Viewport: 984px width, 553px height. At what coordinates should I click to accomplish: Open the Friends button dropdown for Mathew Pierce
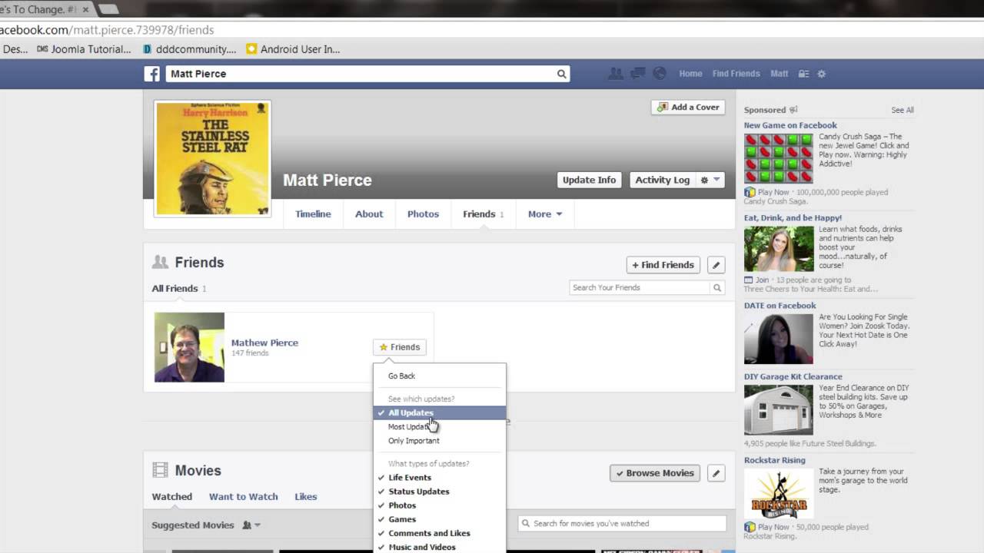pos(399,347)
